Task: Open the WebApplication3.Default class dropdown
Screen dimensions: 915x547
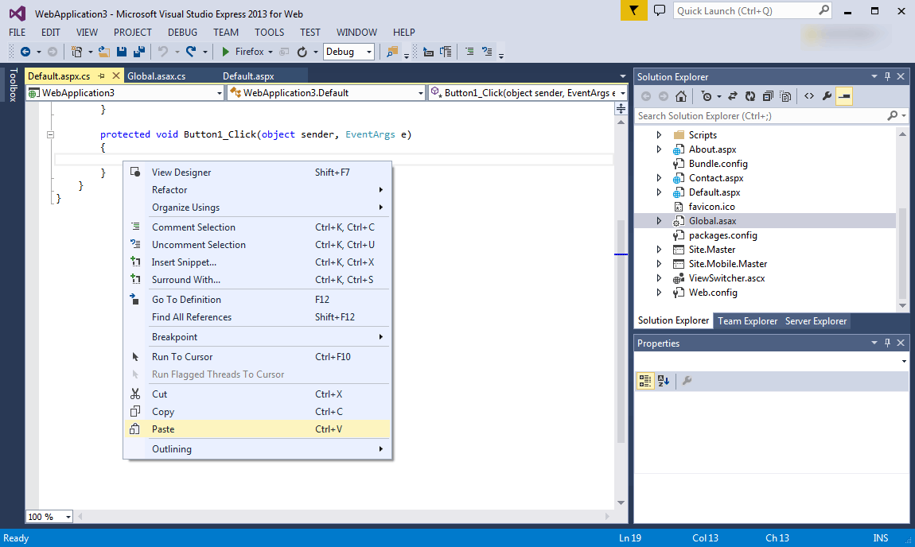Action: (325, 93)
